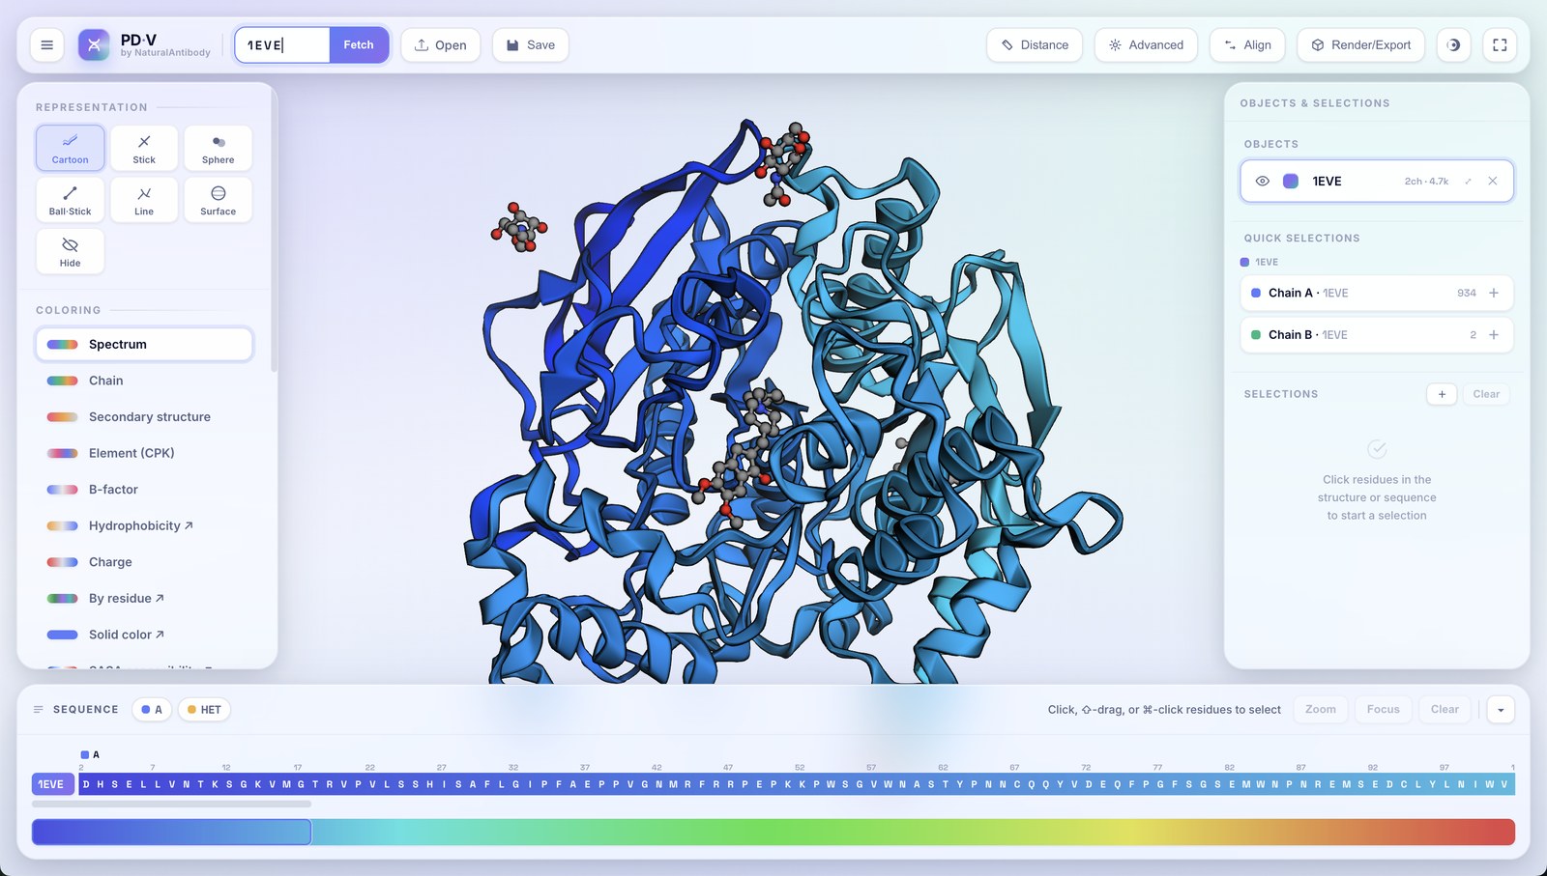1547x876 pixels.
Task: Click the sequence horizontal scrollbar
Action: coord(171,804)
